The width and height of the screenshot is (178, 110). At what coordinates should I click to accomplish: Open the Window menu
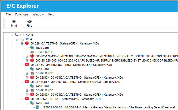point(38,14)
